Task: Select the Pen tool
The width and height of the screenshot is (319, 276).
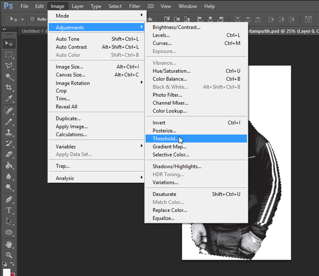Action: click(9, 199)
